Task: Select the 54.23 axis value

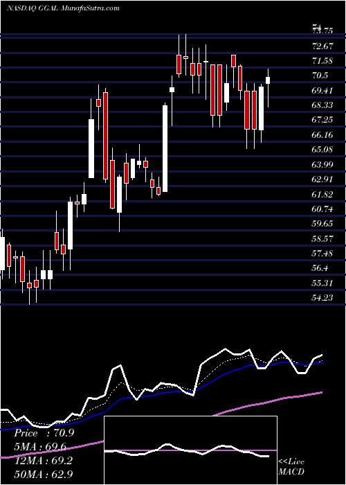Action: tap(323, 297)
